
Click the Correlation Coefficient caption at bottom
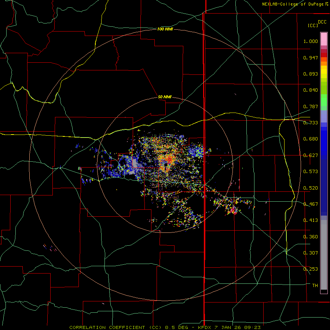pyautogui.click(x=165, y=327)
